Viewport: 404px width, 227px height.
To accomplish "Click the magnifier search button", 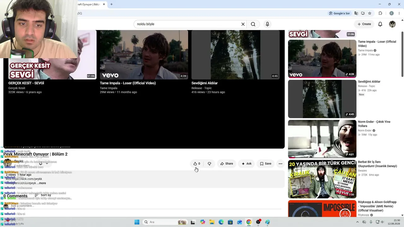I will 253,24.
